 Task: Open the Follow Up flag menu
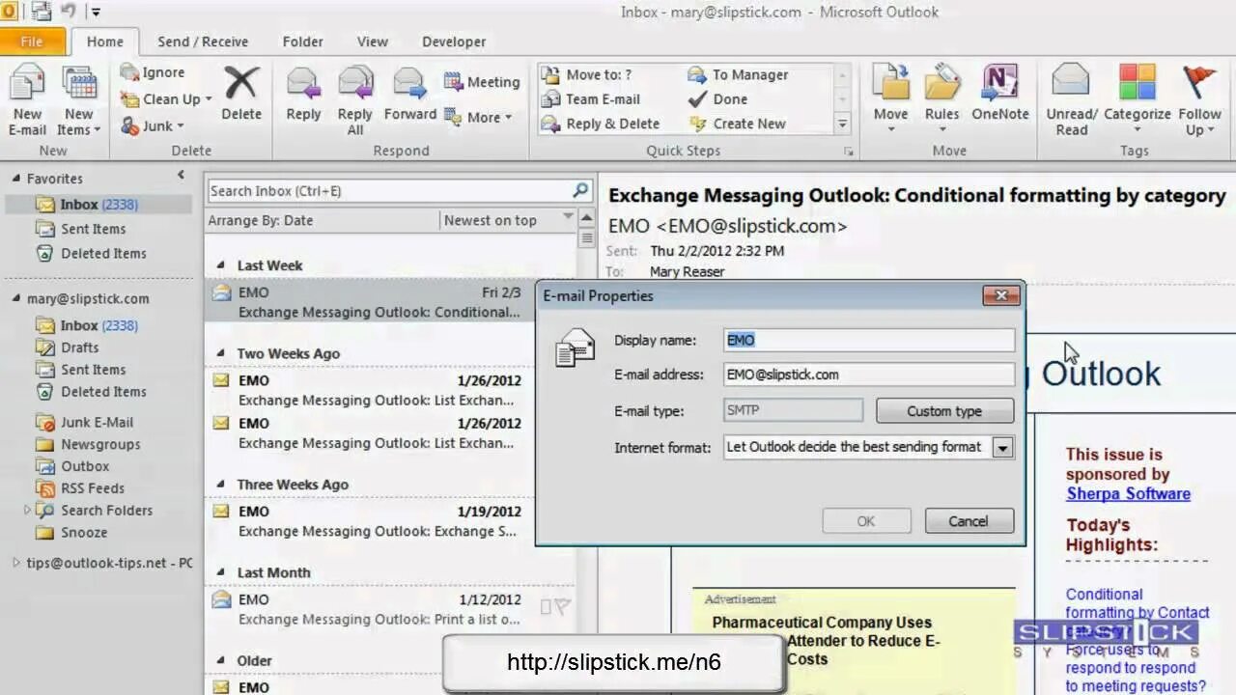coord(1199,100)
